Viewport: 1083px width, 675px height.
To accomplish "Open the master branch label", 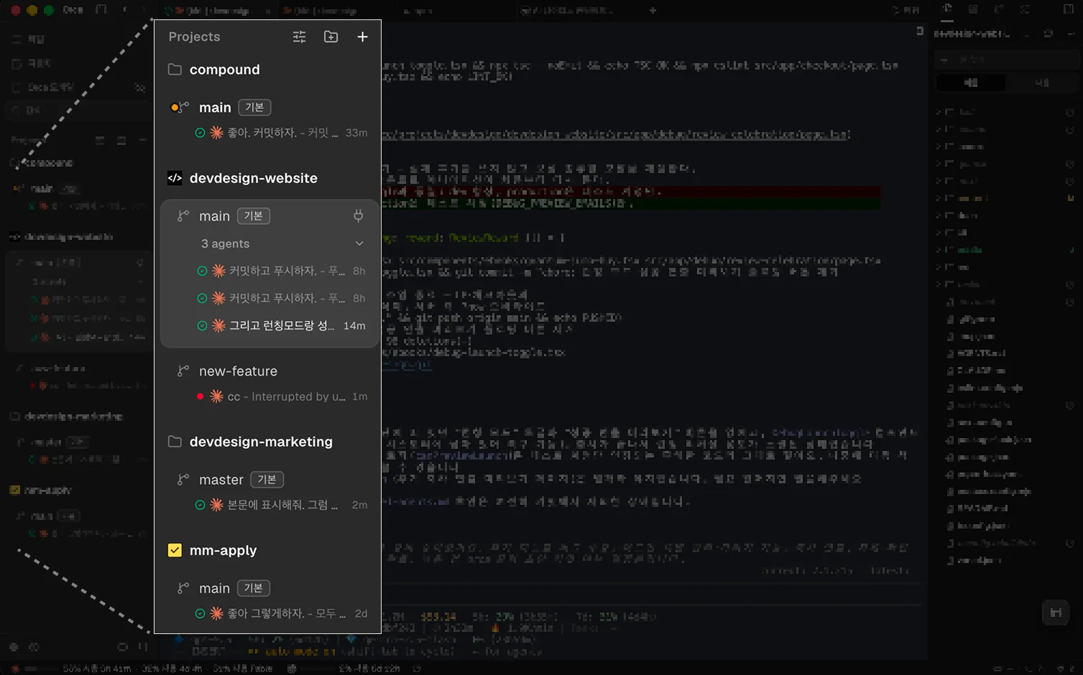I will point(221,480).
